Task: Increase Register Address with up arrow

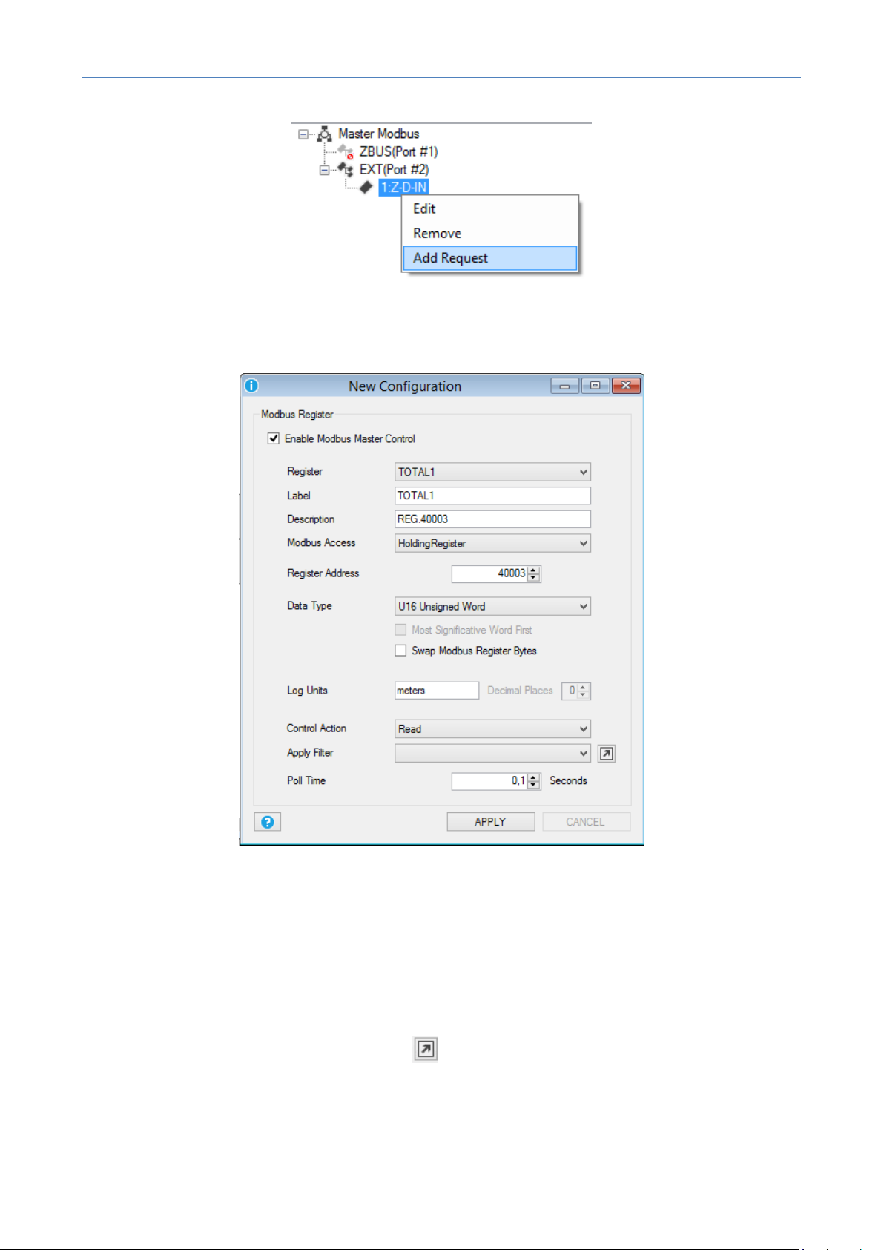Action: (534, 570)
